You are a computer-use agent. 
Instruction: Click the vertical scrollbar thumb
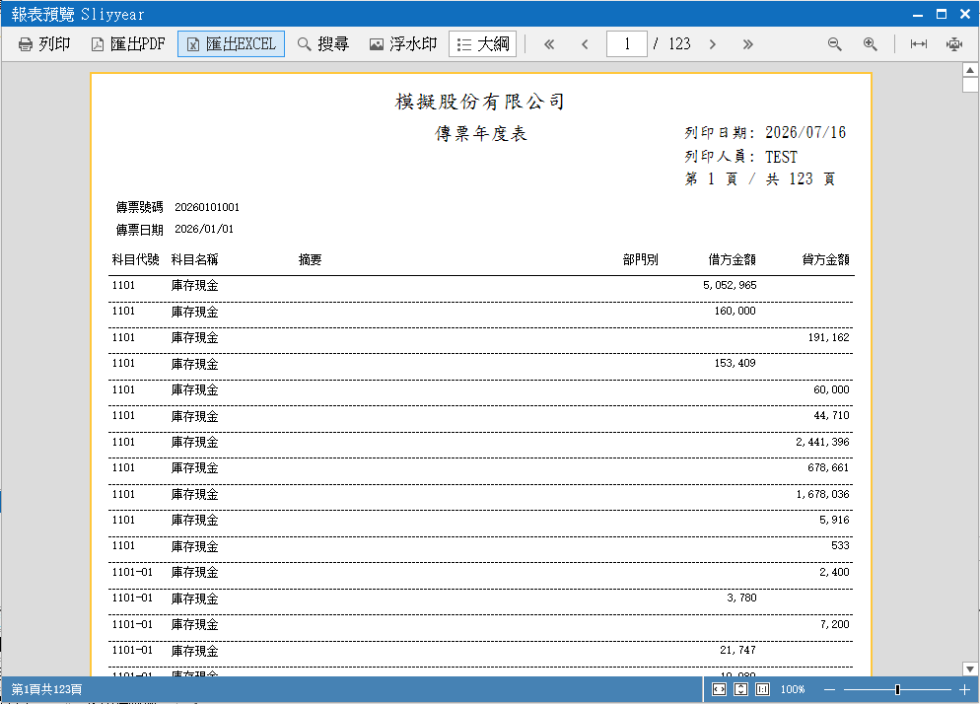point(970,85)
